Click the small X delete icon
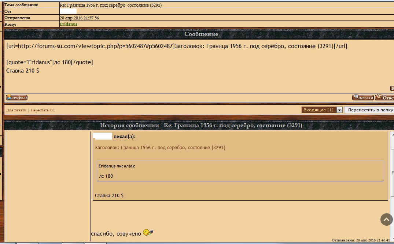394x244 pixels. [x=392, y=88]
